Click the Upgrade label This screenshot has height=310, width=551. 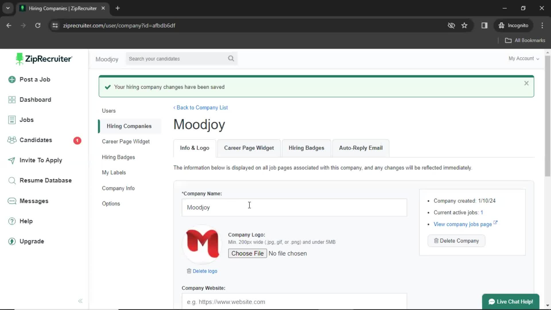tap(32, 241)
